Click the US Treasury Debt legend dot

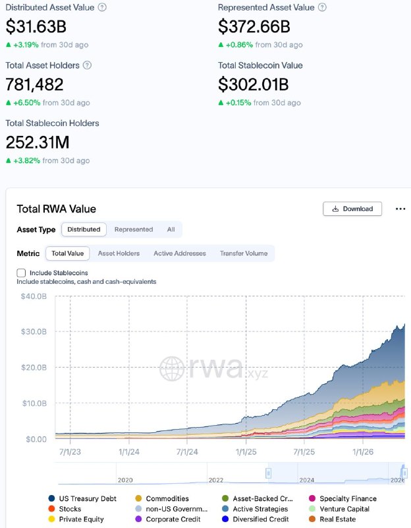coord(51,498)
